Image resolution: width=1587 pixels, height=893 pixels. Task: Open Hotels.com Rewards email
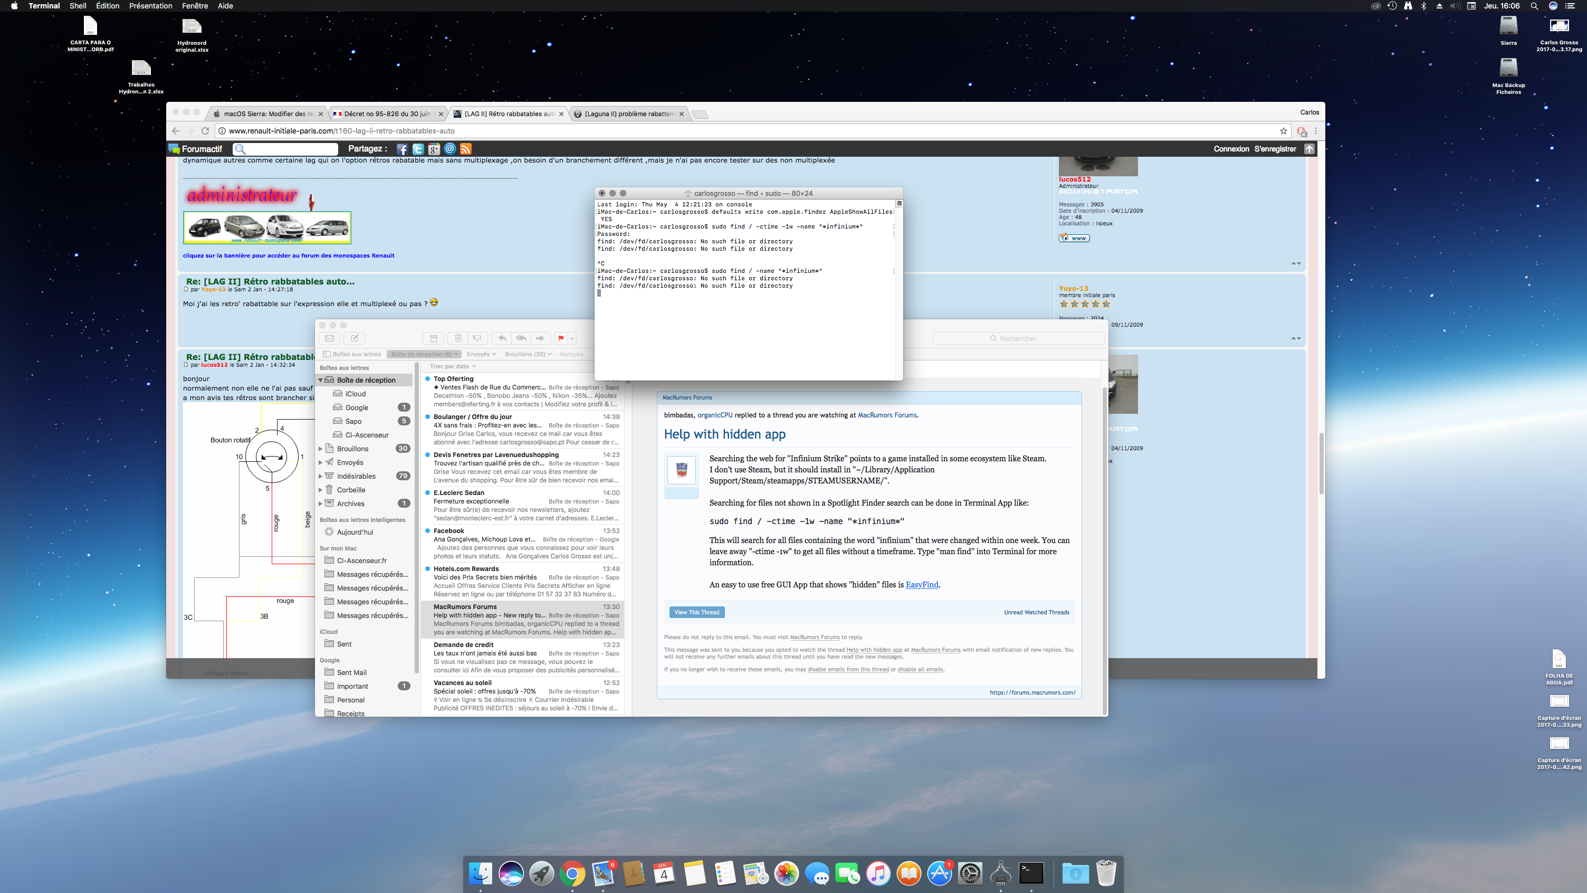[x=522, y=582]
